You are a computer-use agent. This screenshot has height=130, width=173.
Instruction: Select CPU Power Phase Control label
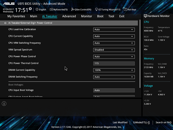click(x=22, y=57)
